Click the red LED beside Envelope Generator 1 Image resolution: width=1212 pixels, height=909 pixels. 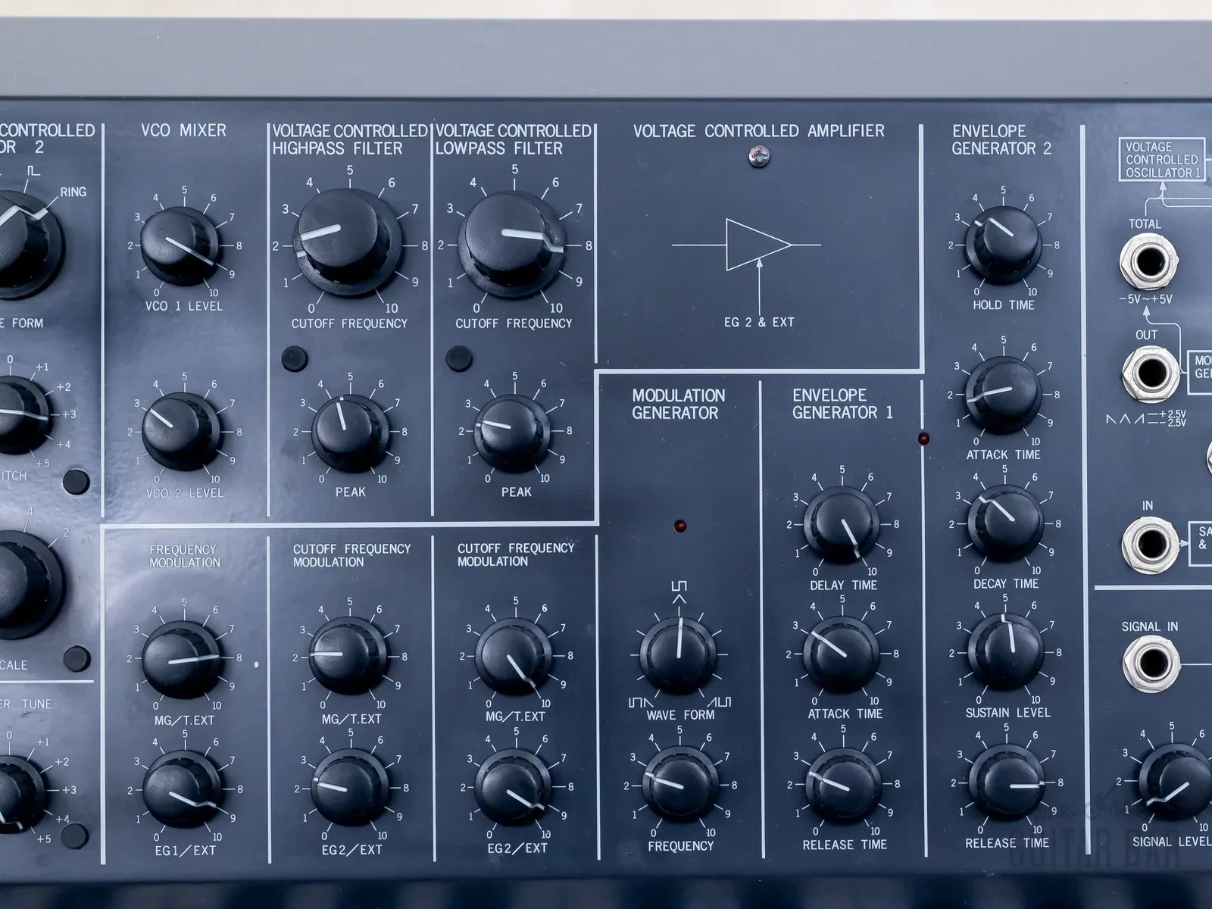tap(923, 439)
